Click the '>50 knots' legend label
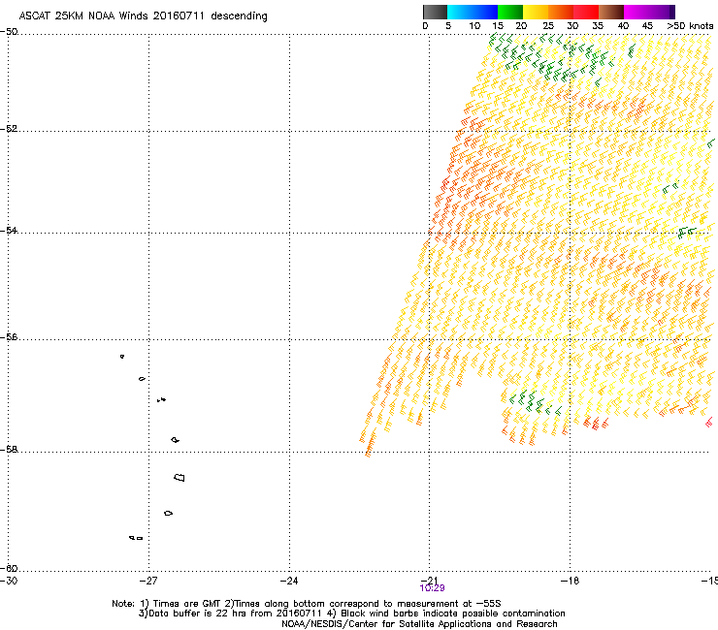 click(x=690, y=26)
